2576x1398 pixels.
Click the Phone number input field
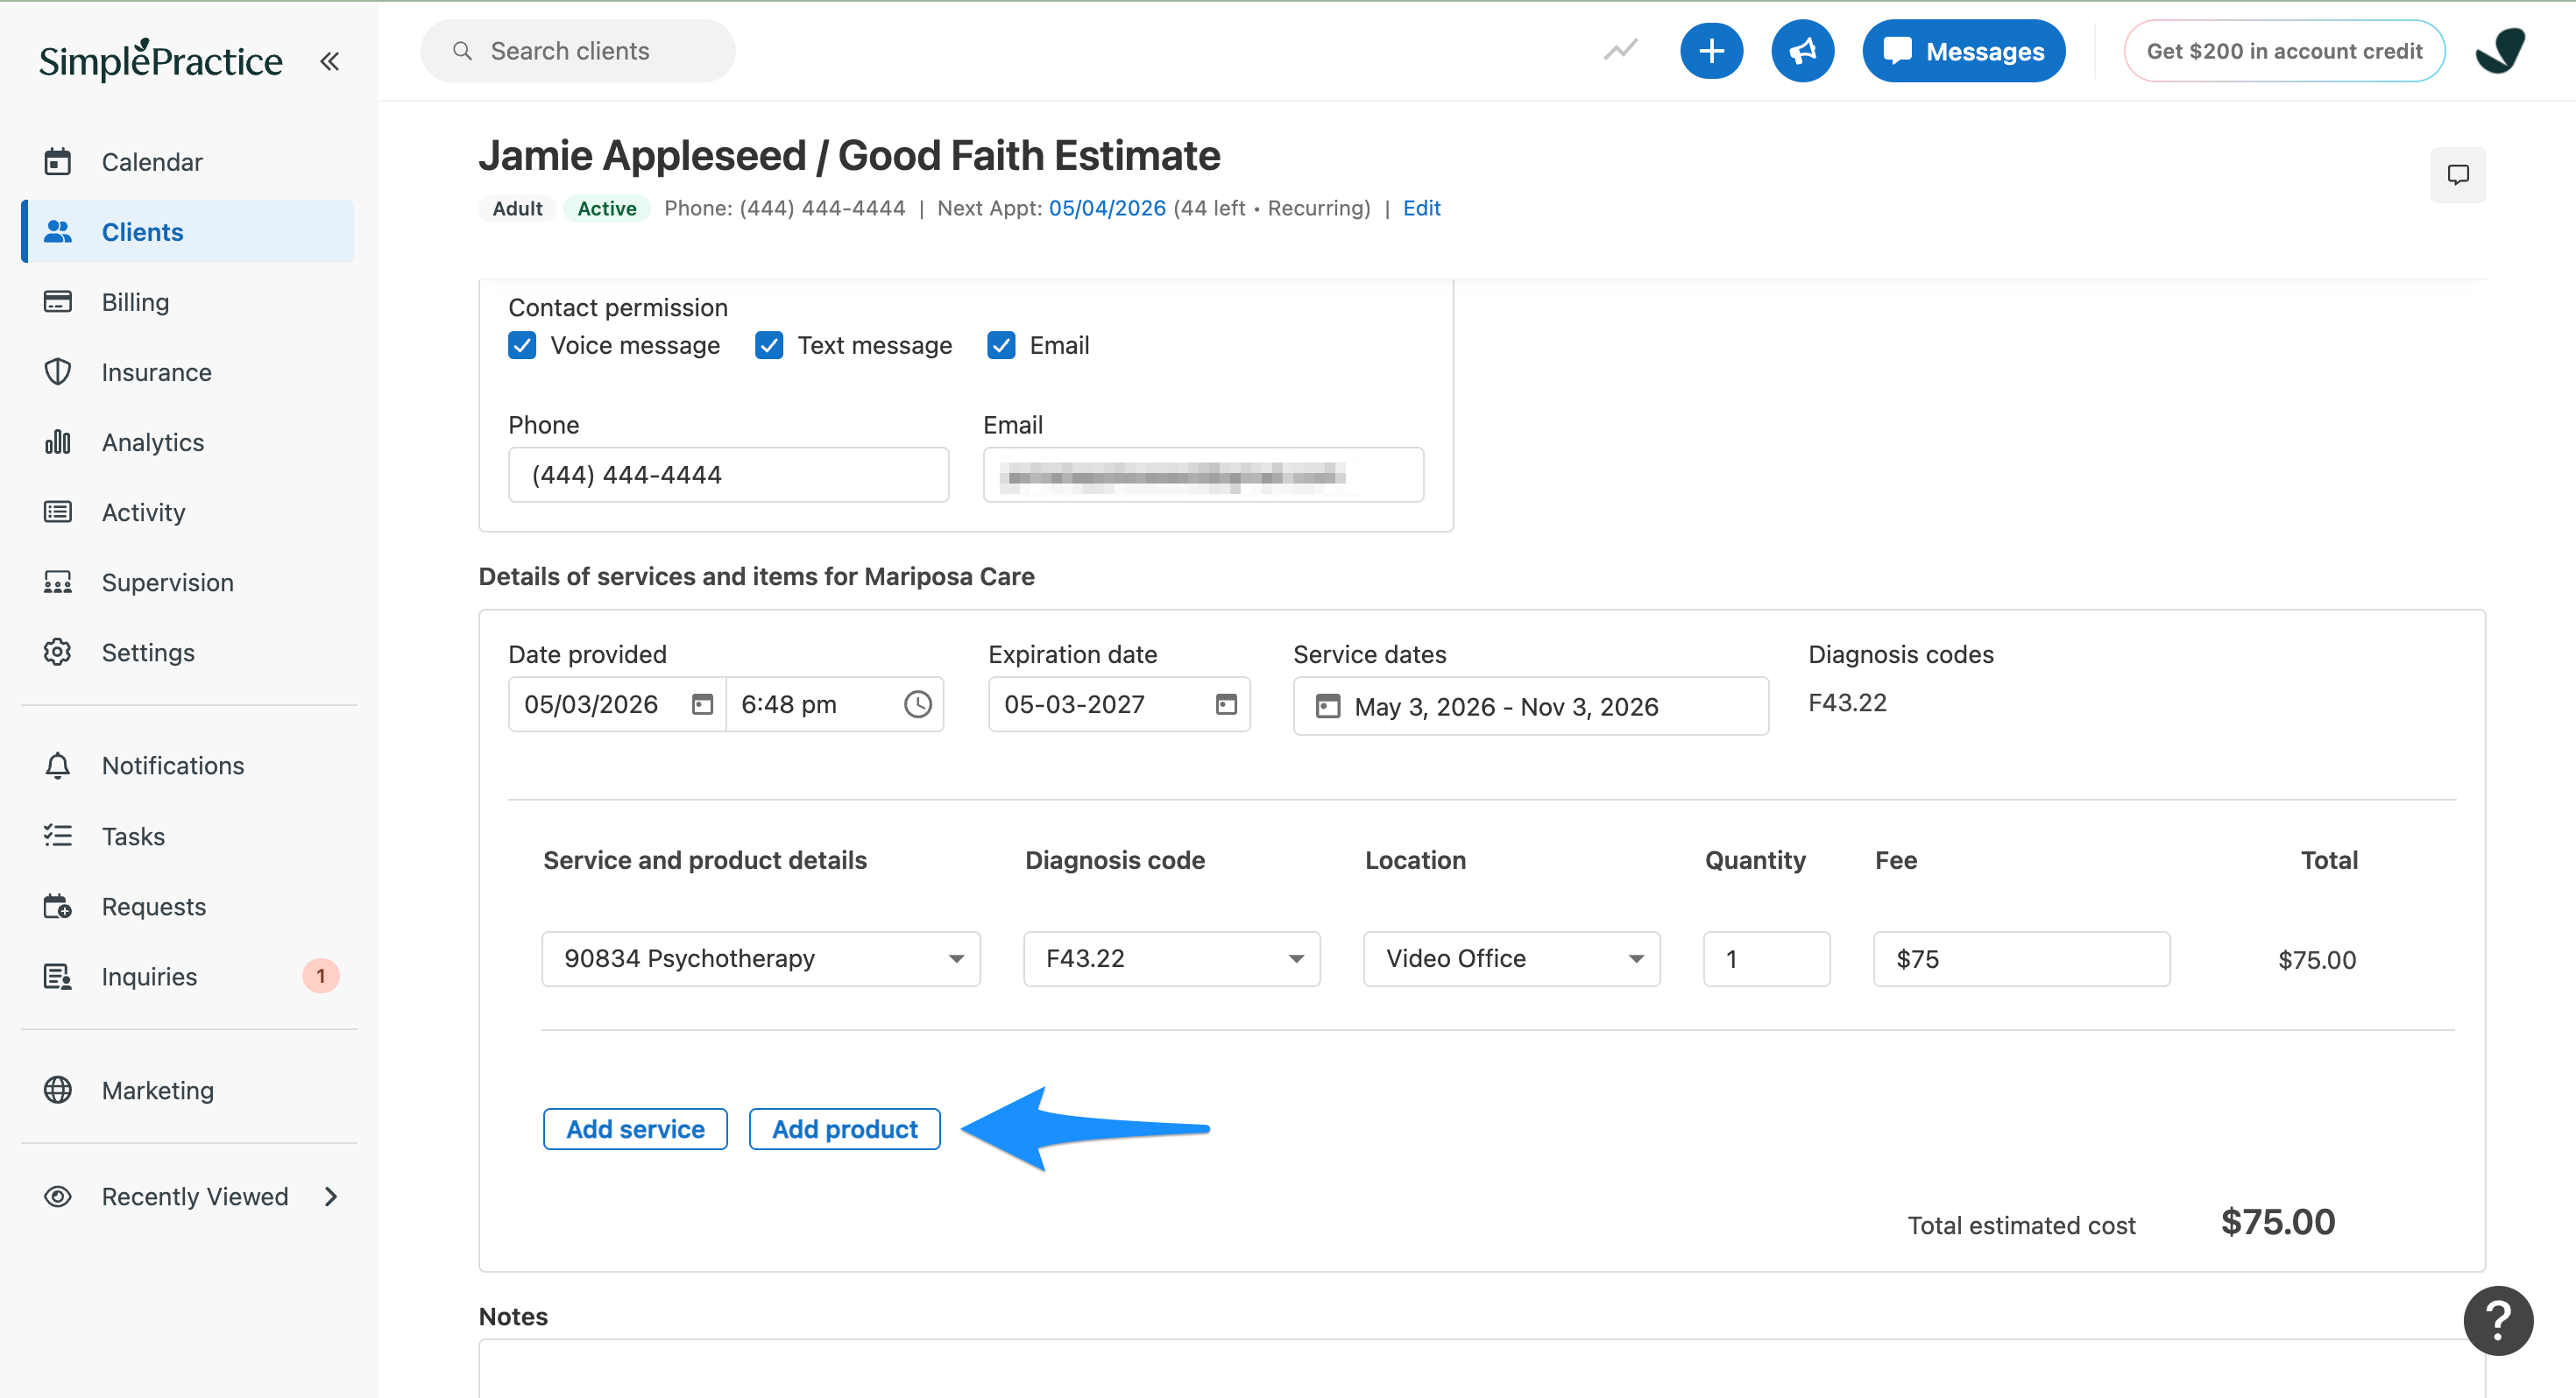coord(728,474)
